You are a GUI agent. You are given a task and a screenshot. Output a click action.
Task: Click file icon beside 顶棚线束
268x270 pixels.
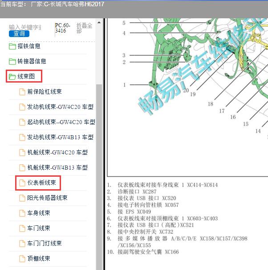pos(22,258)
